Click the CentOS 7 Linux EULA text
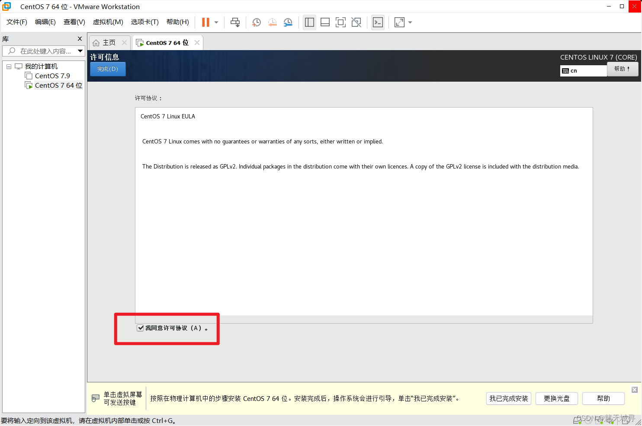Viewport: 642px width, 426px height. pos(168,116)
